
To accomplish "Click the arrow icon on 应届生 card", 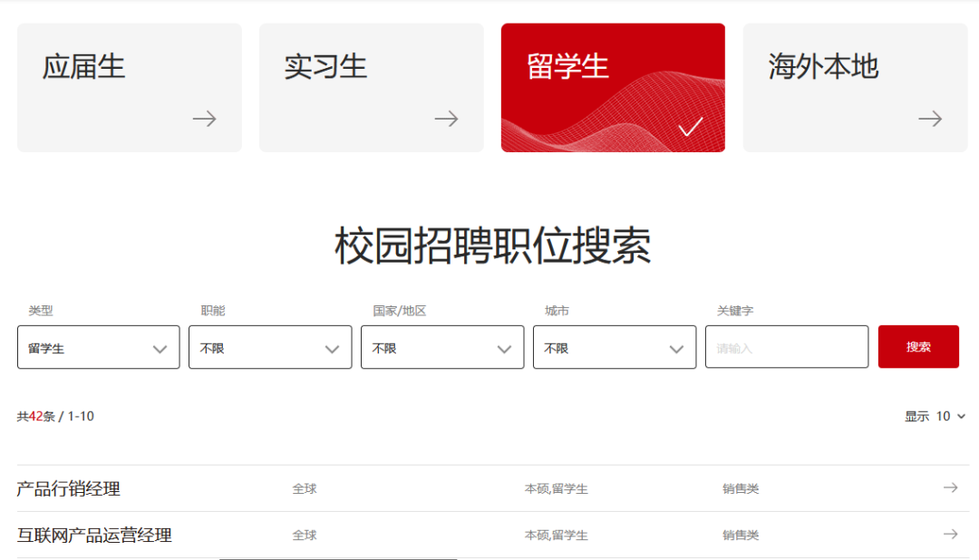I will click(x=204, y=119).
